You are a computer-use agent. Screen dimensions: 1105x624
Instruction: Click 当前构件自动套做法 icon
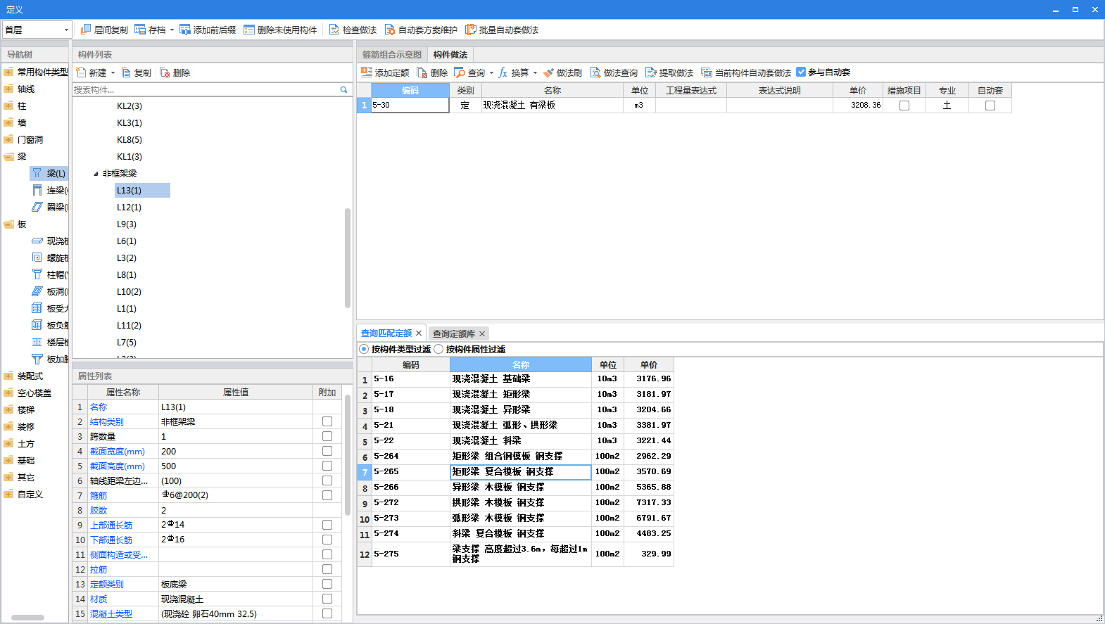pyautogui.click(x=707, y=72)
